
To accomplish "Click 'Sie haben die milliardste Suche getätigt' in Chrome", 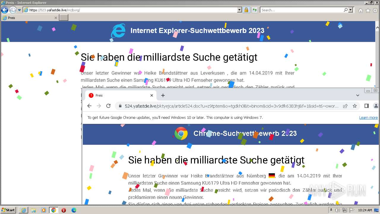I will (x=216, y=160).
